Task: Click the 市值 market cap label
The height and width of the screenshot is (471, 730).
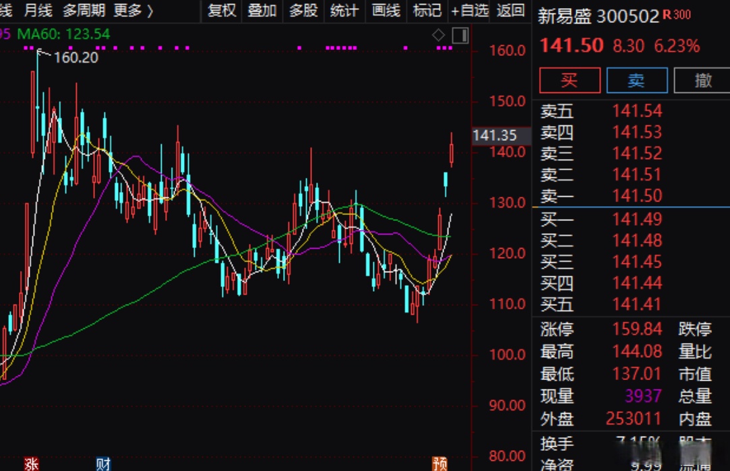Action: pos(695,374)
